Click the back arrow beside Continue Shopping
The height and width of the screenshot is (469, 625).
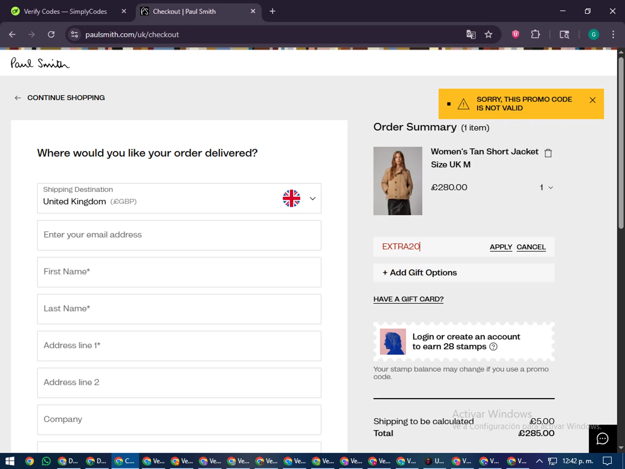17,98
